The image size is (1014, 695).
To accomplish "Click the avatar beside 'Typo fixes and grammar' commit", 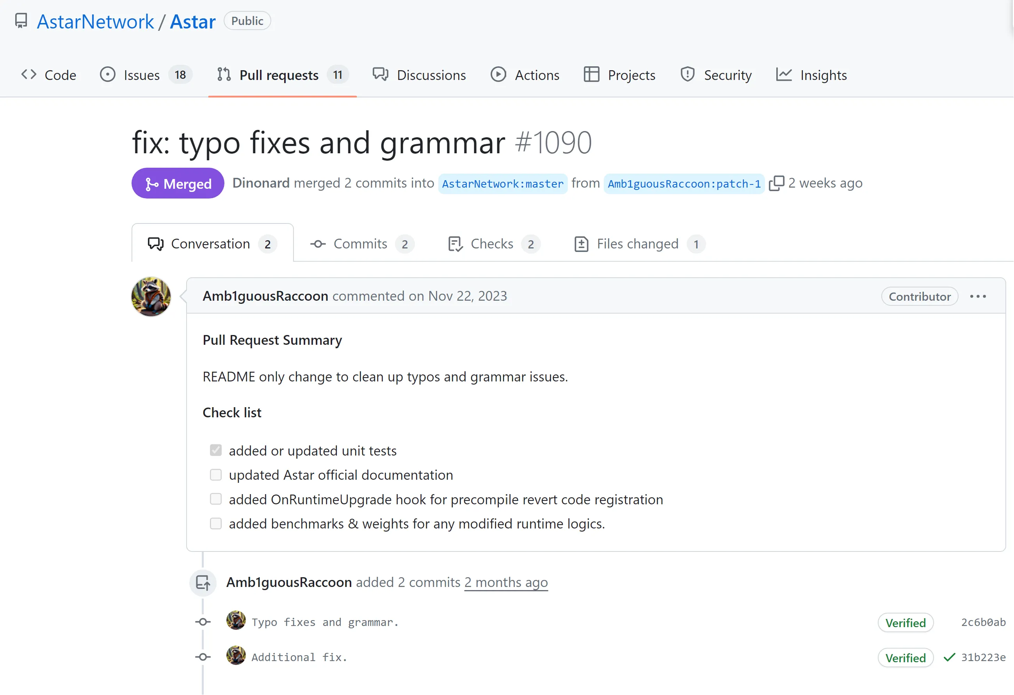I will pyautogui.click(x=236, y=621).
